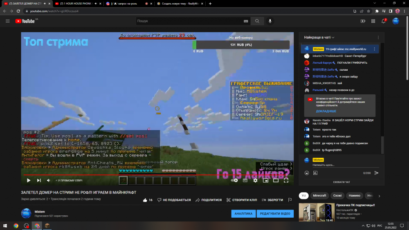Open the tab search dropdown arrow
The height and width of the screenshot is (230, 409).
(375, 3)
